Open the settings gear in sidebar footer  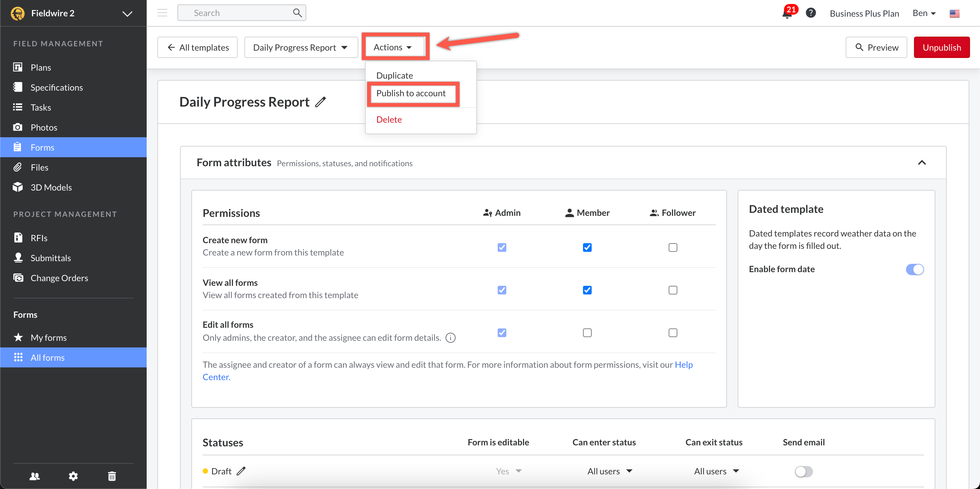(x=73, y=476)
